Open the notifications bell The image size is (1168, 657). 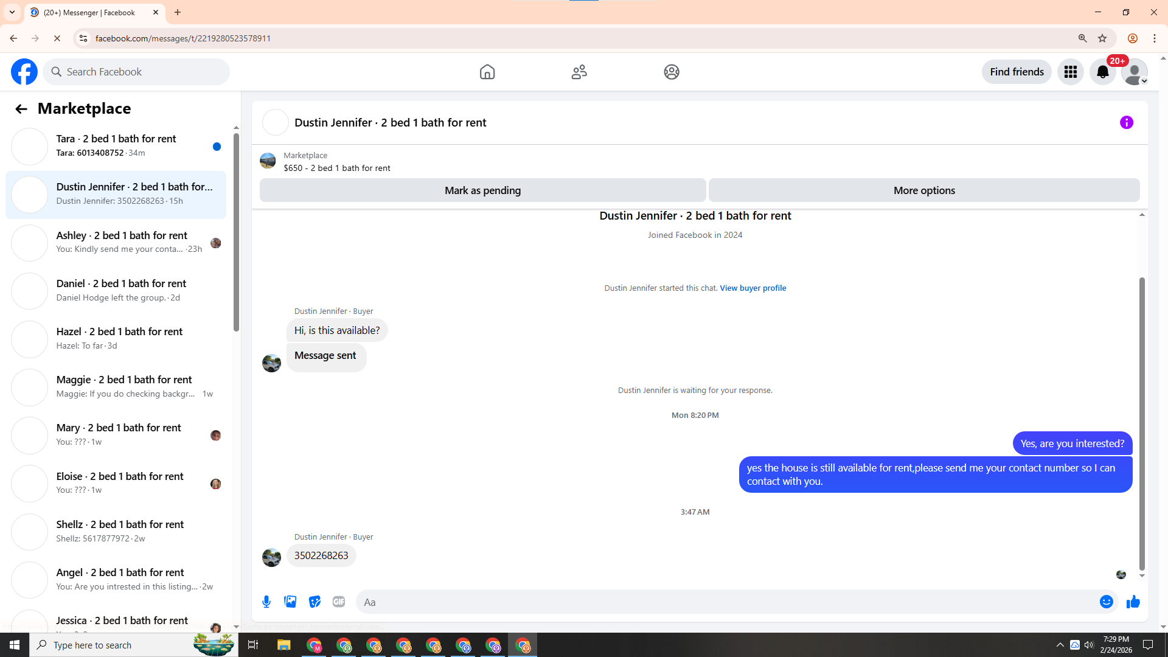(x=1102, y=72)
